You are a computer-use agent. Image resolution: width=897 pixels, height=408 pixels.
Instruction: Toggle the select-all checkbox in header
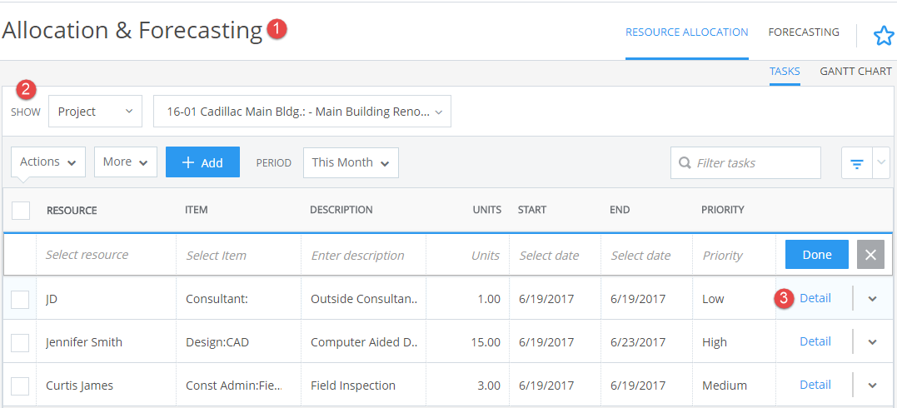point(21,210)
